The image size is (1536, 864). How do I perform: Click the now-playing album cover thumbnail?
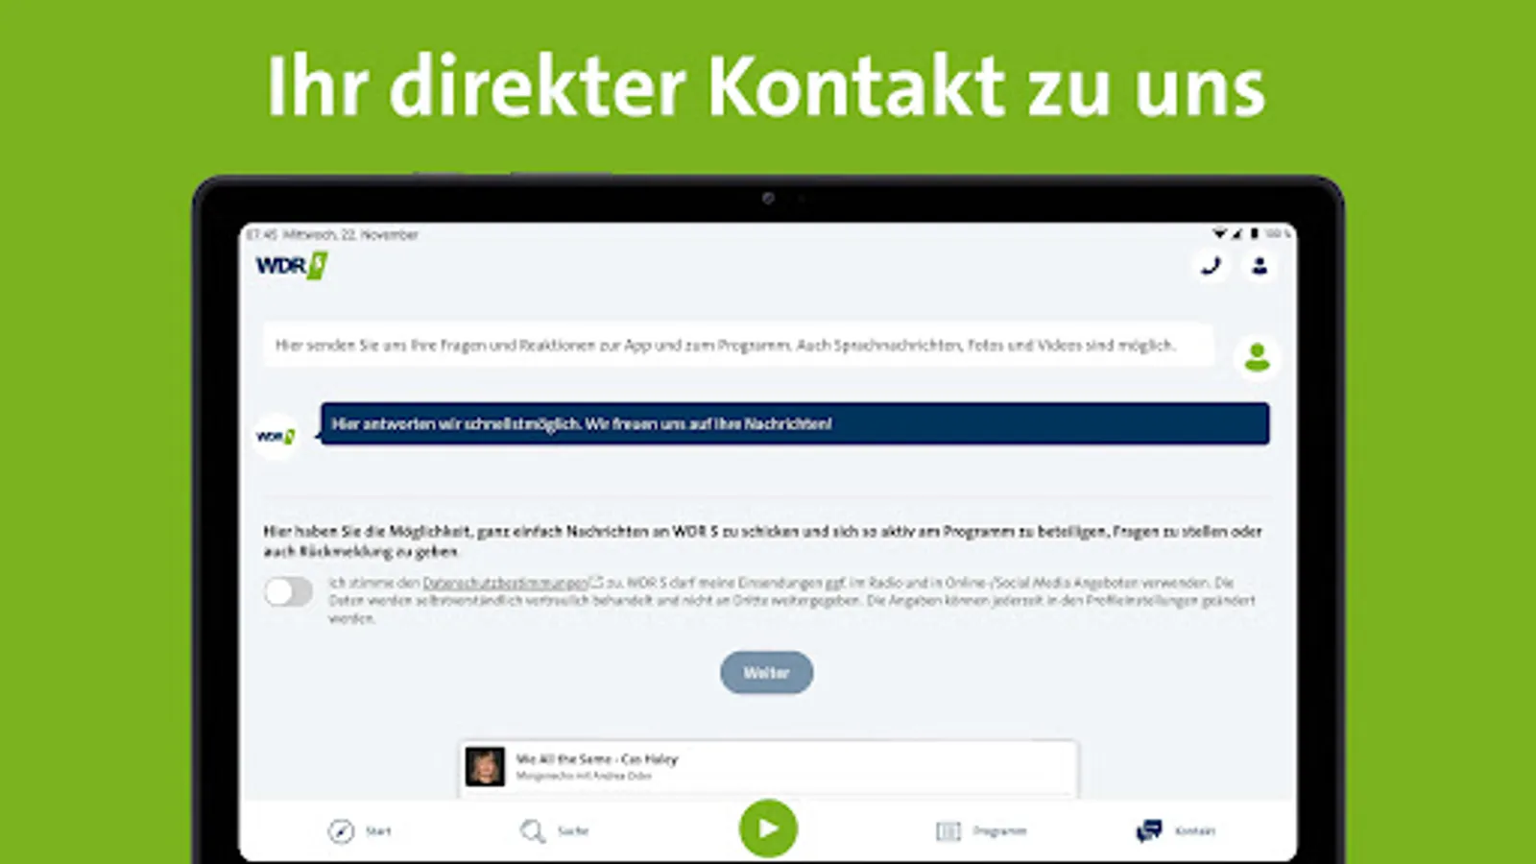(x=485, y=767)
